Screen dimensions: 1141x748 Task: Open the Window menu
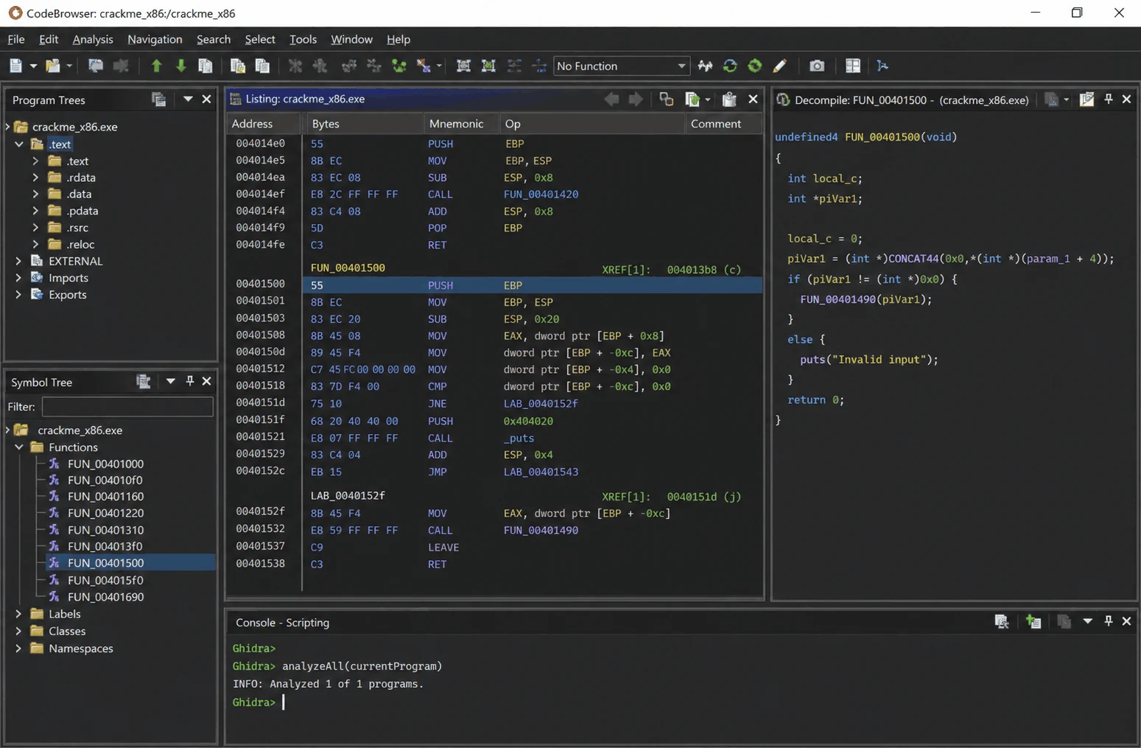tap(351, 39)
